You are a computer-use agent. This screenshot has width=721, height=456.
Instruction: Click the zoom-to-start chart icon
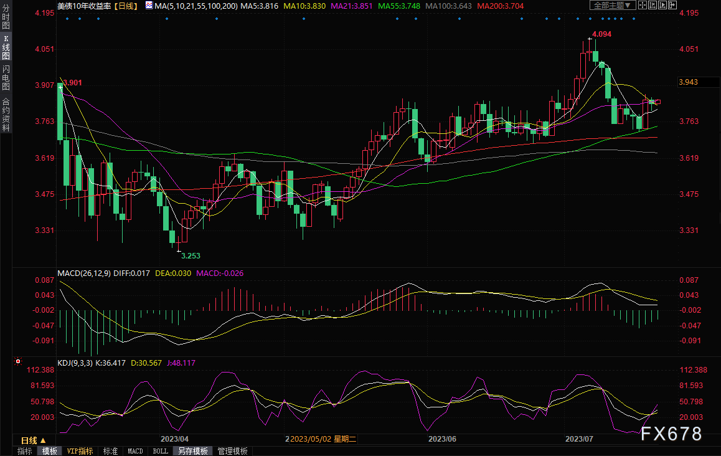[653, 5]
